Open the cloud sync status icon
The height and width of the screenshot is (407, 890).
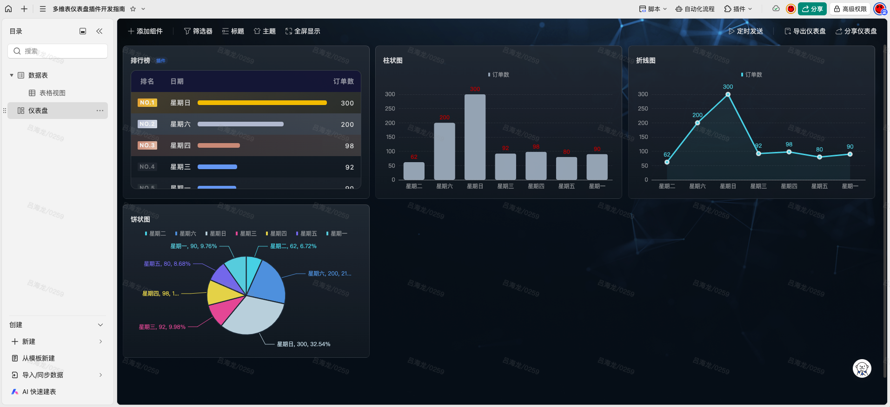776,9
